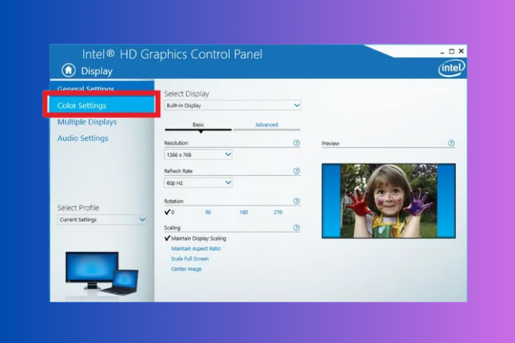
Task: Open the Resolution 1366 x 768 dropdown
Action: tap(198, 154)
